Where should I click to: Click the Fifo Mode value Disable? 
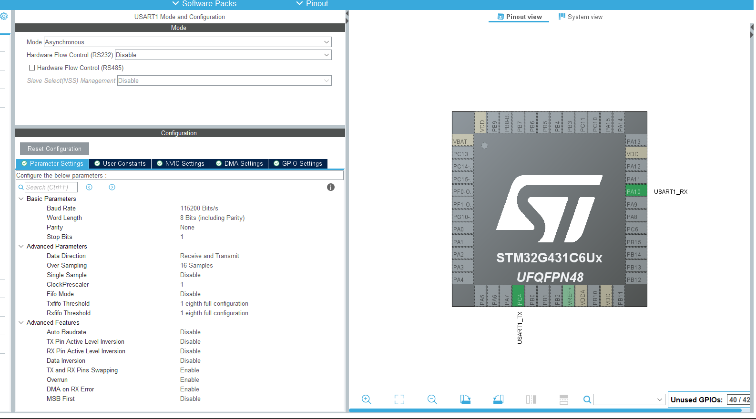190,294
